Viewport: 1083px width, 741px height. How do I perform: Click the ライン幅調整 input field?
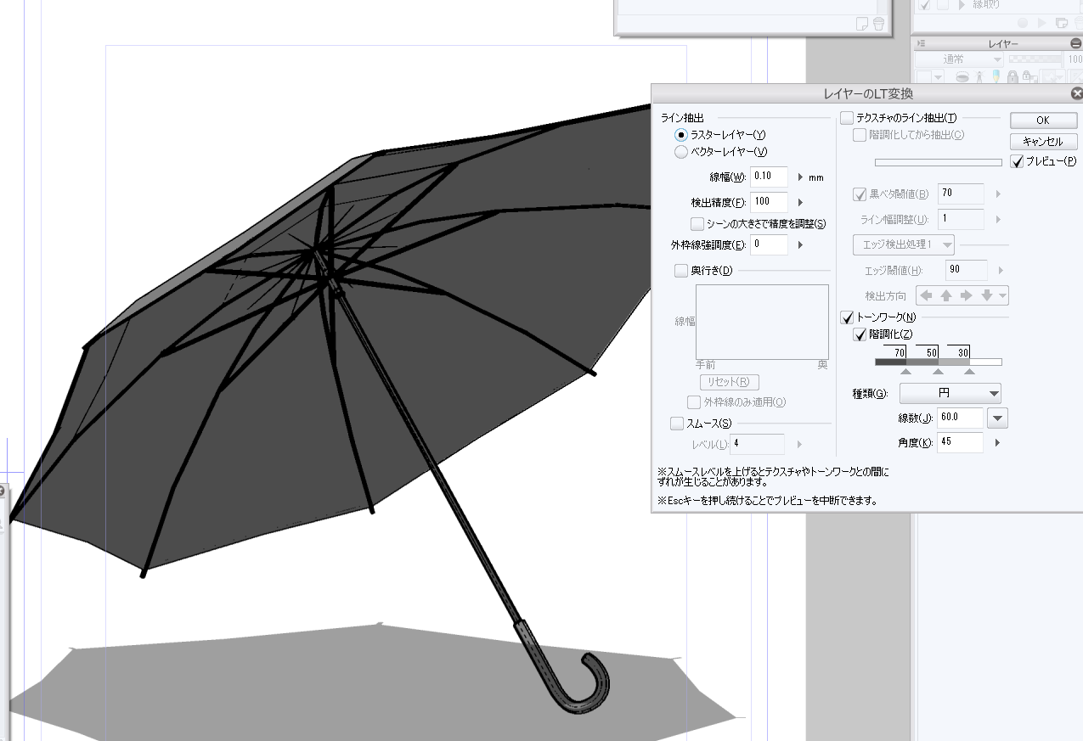[x=962, y=219]
